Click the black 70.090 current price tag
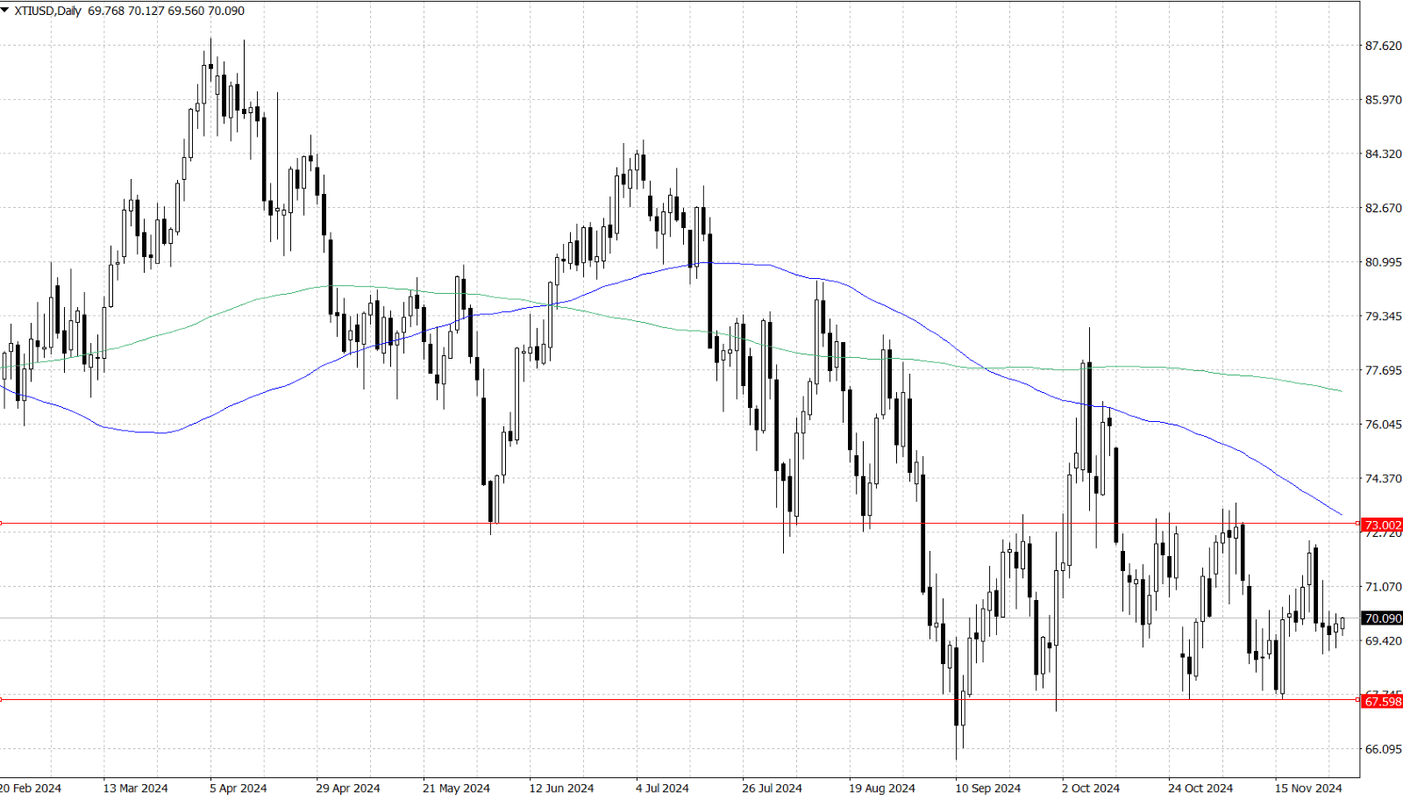Viewport: 1403px width, 800px height. [1382, 618]
